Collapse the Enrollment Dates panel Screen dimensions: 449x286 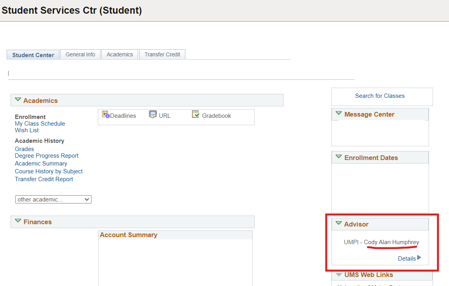pos(339,157)
